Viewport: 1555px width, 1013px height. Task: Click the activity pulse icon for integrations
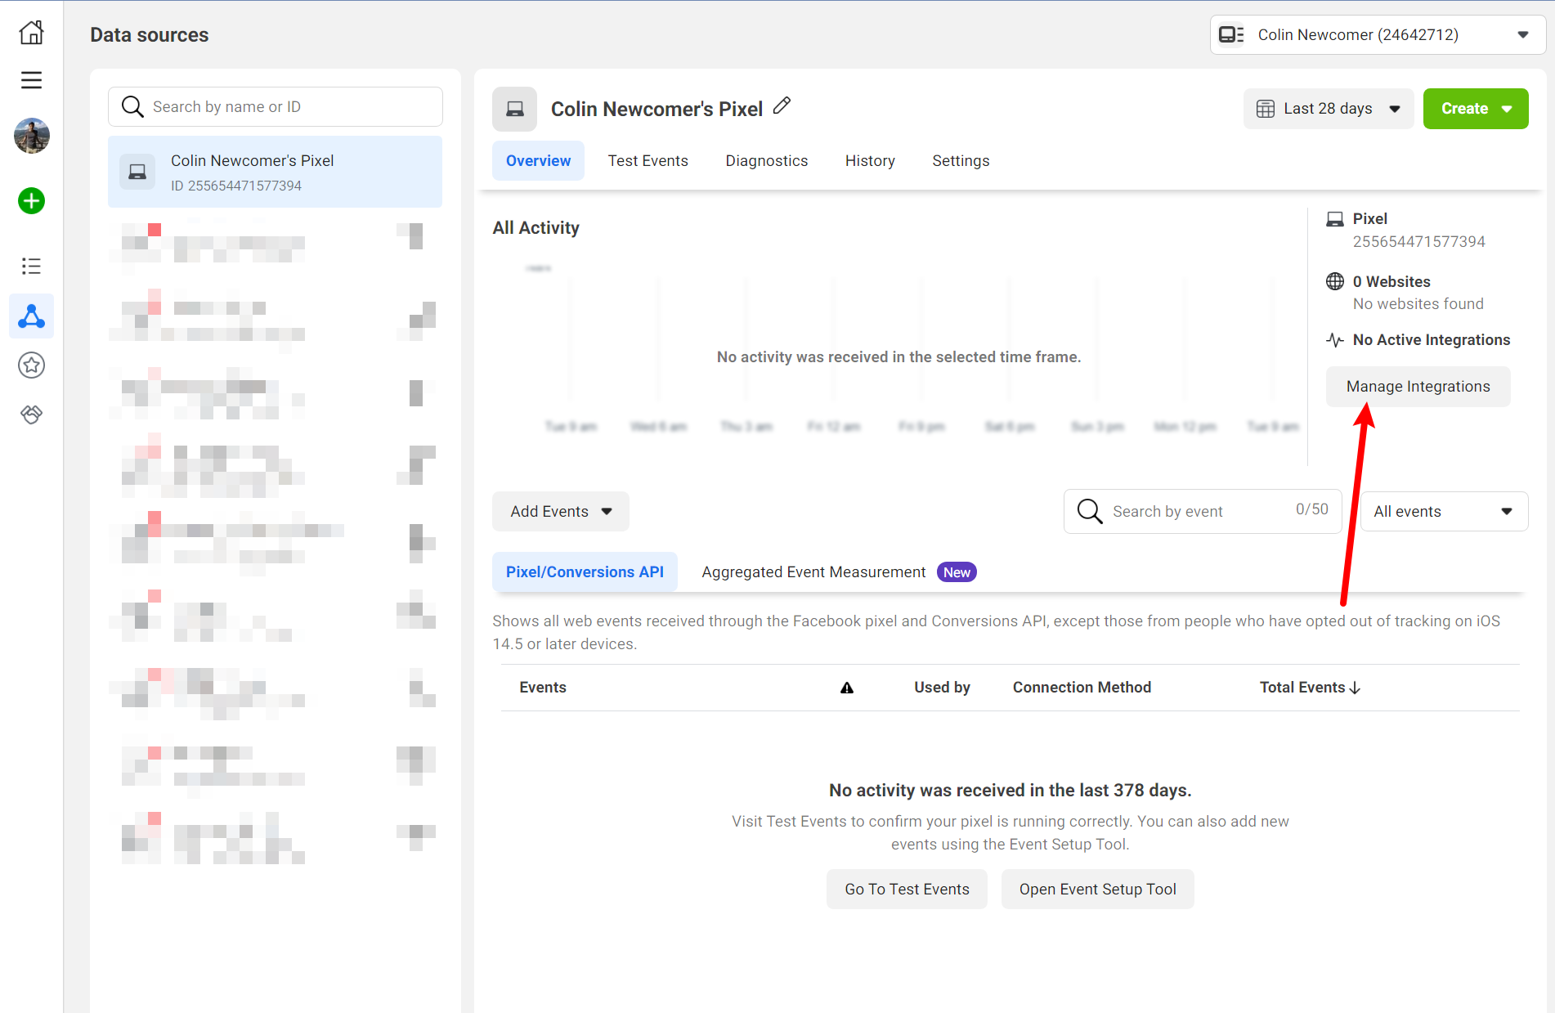click(1335, 340)
